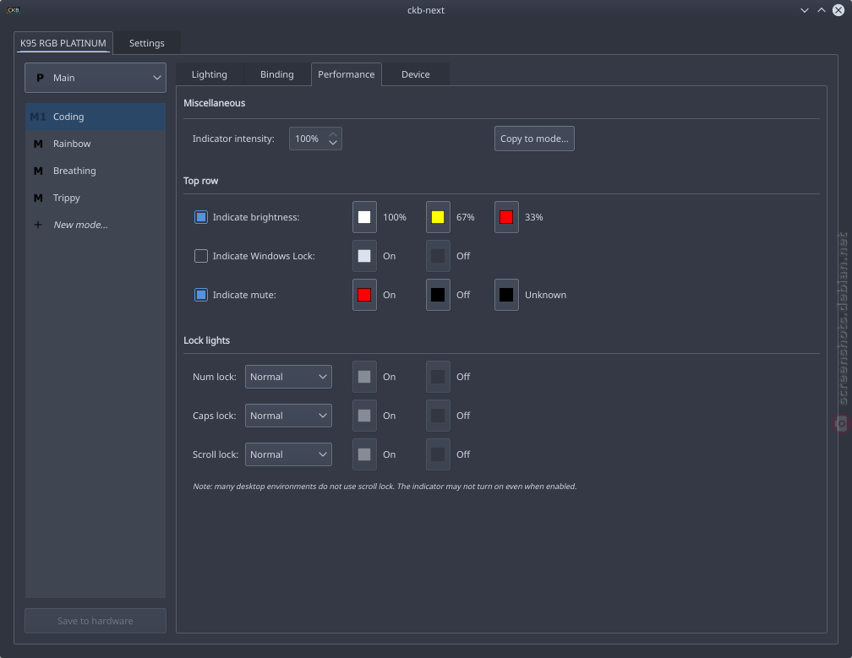Decrease indicator intensity with down arrow

pos(333,143)
